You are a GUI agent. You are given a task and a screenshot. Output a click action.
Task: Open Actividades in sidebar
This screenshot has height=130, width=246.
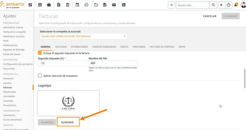pyautogui.click(x=9, y=96)
